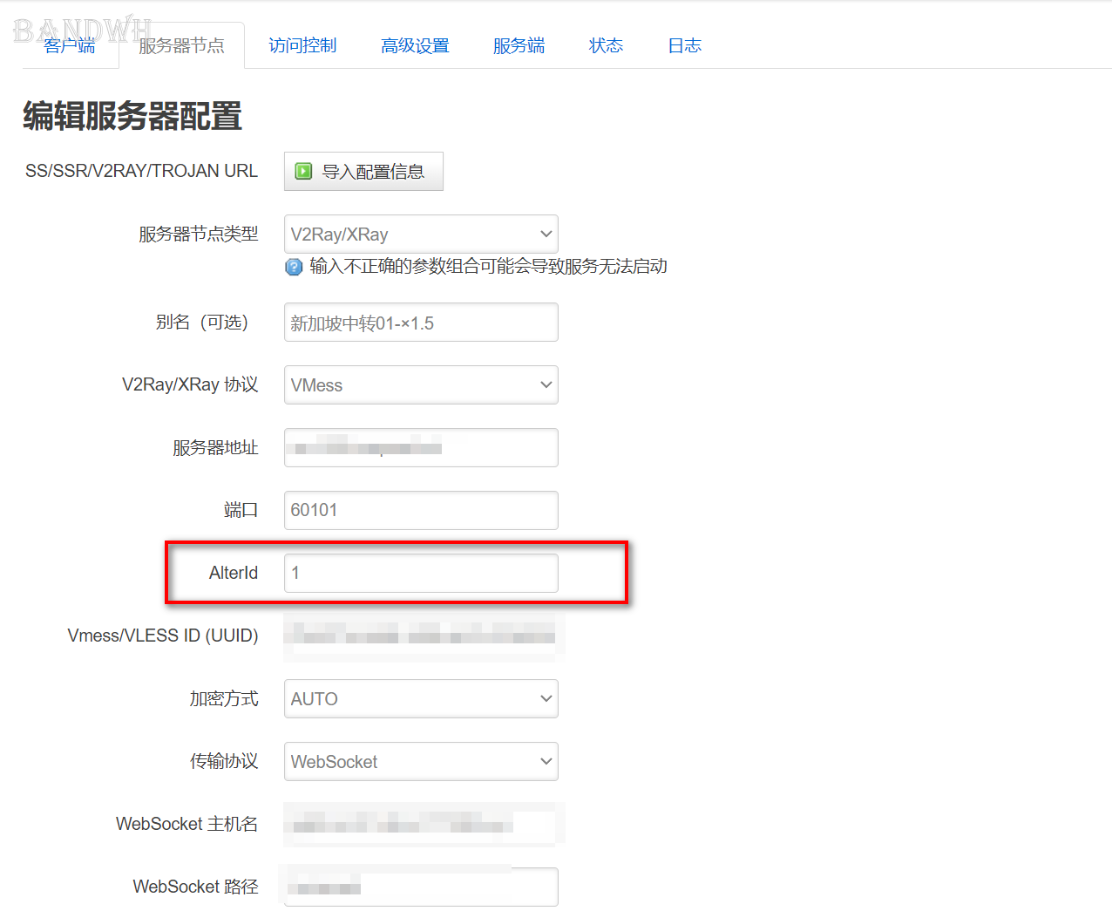
Task: Open the 加密方式 dropdown set to AUTO
Action: click(421, 698)
